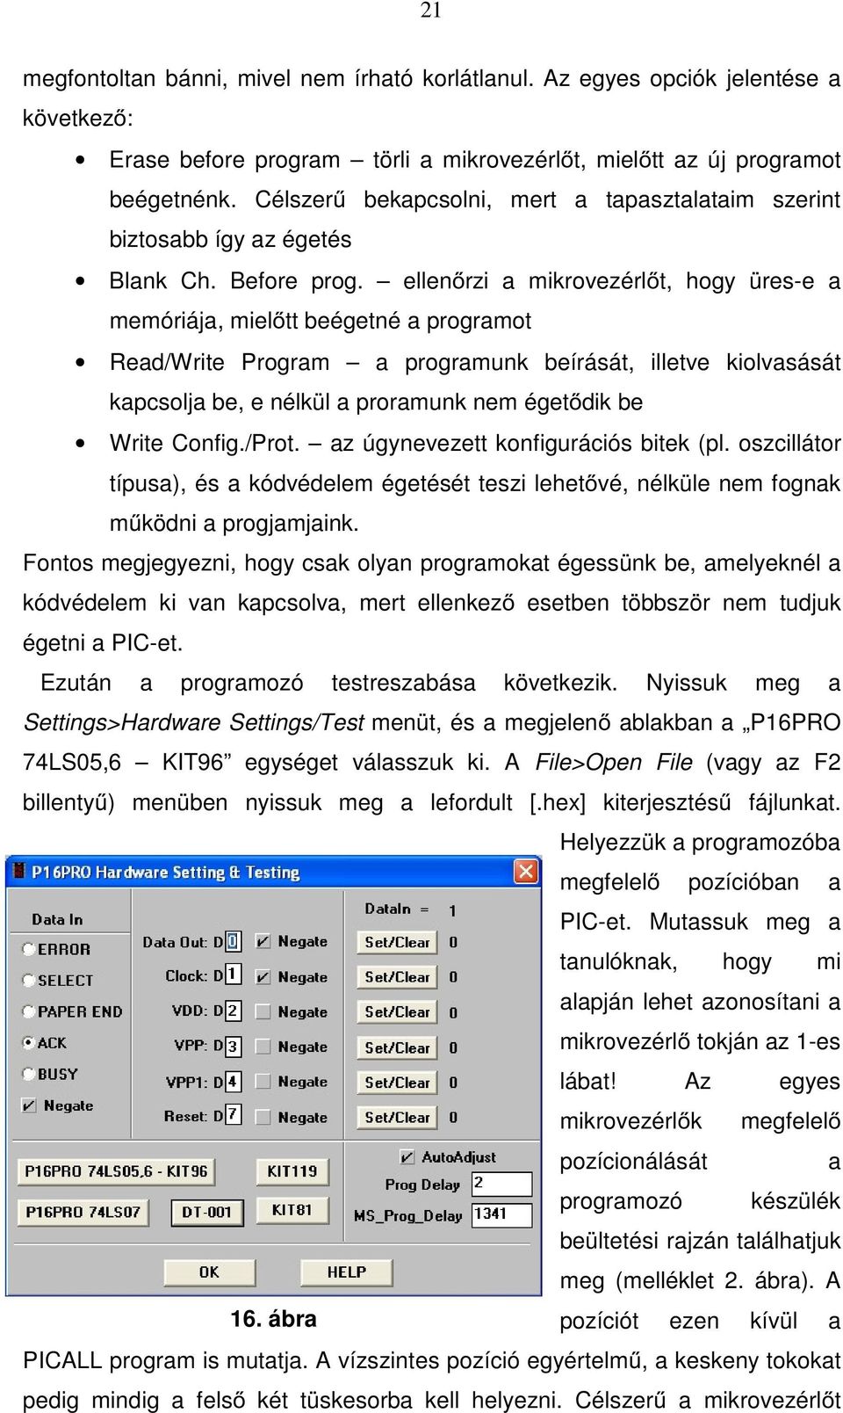Click Set/Clear button for Clock

[x=397, y=977]
